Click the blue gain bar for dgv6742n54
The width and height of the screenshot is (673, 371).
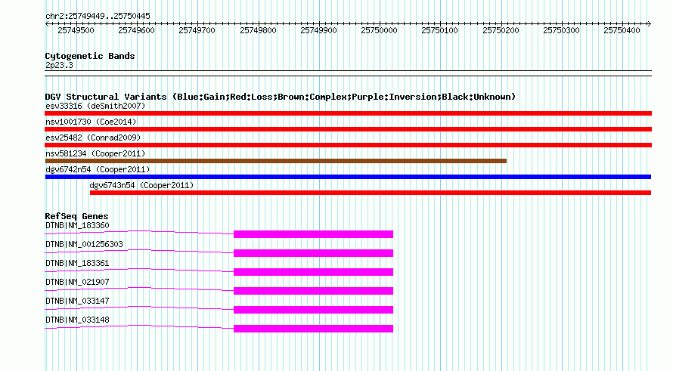[x=348, y=177]
